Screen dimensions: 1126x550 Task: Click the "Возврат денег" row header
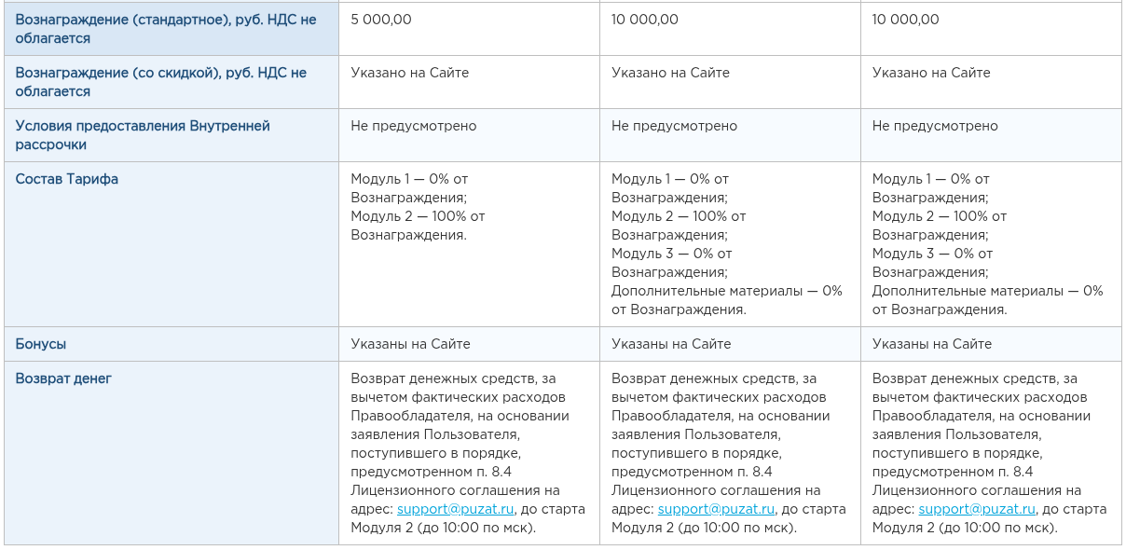tap(63, 378)
